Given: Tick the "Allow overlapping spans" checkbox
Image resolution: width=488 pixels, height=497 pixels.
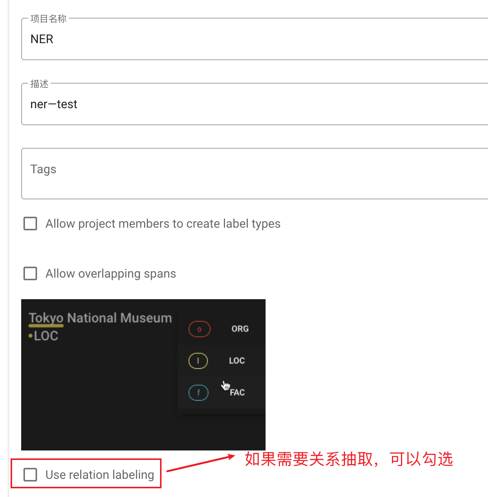Looking at the screenshot, I should point(30,273).
